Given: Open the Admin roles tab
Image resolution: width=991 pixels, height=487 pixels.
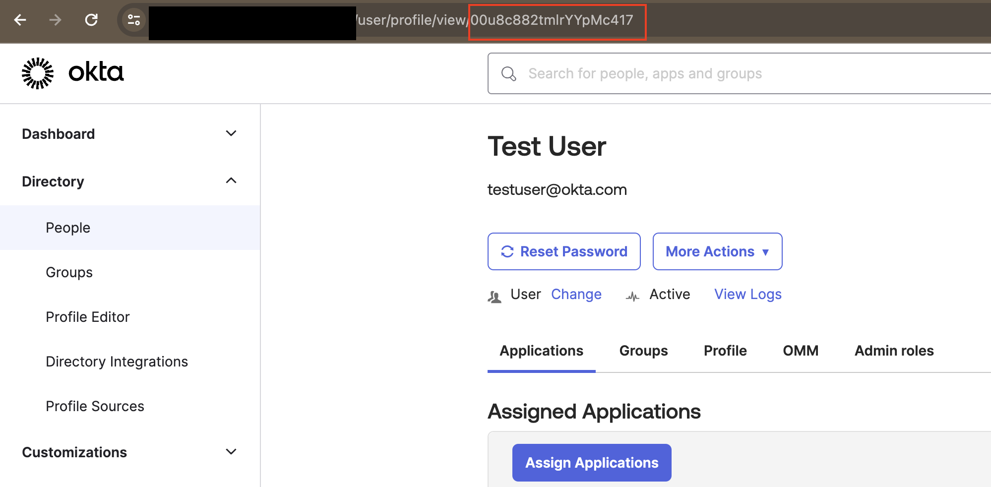Looking at the screenshot, I should [894, 351].
